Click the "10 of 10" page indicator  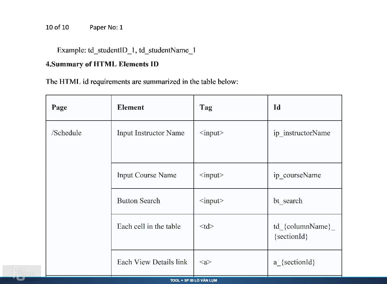57,27
